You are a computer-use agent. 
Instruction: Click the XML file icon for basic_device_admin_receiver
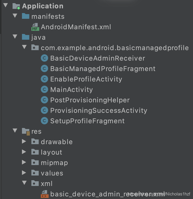(45, 194)
